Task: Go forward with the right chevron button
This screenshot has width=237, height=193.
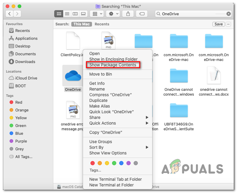Action: pos(17,14)
